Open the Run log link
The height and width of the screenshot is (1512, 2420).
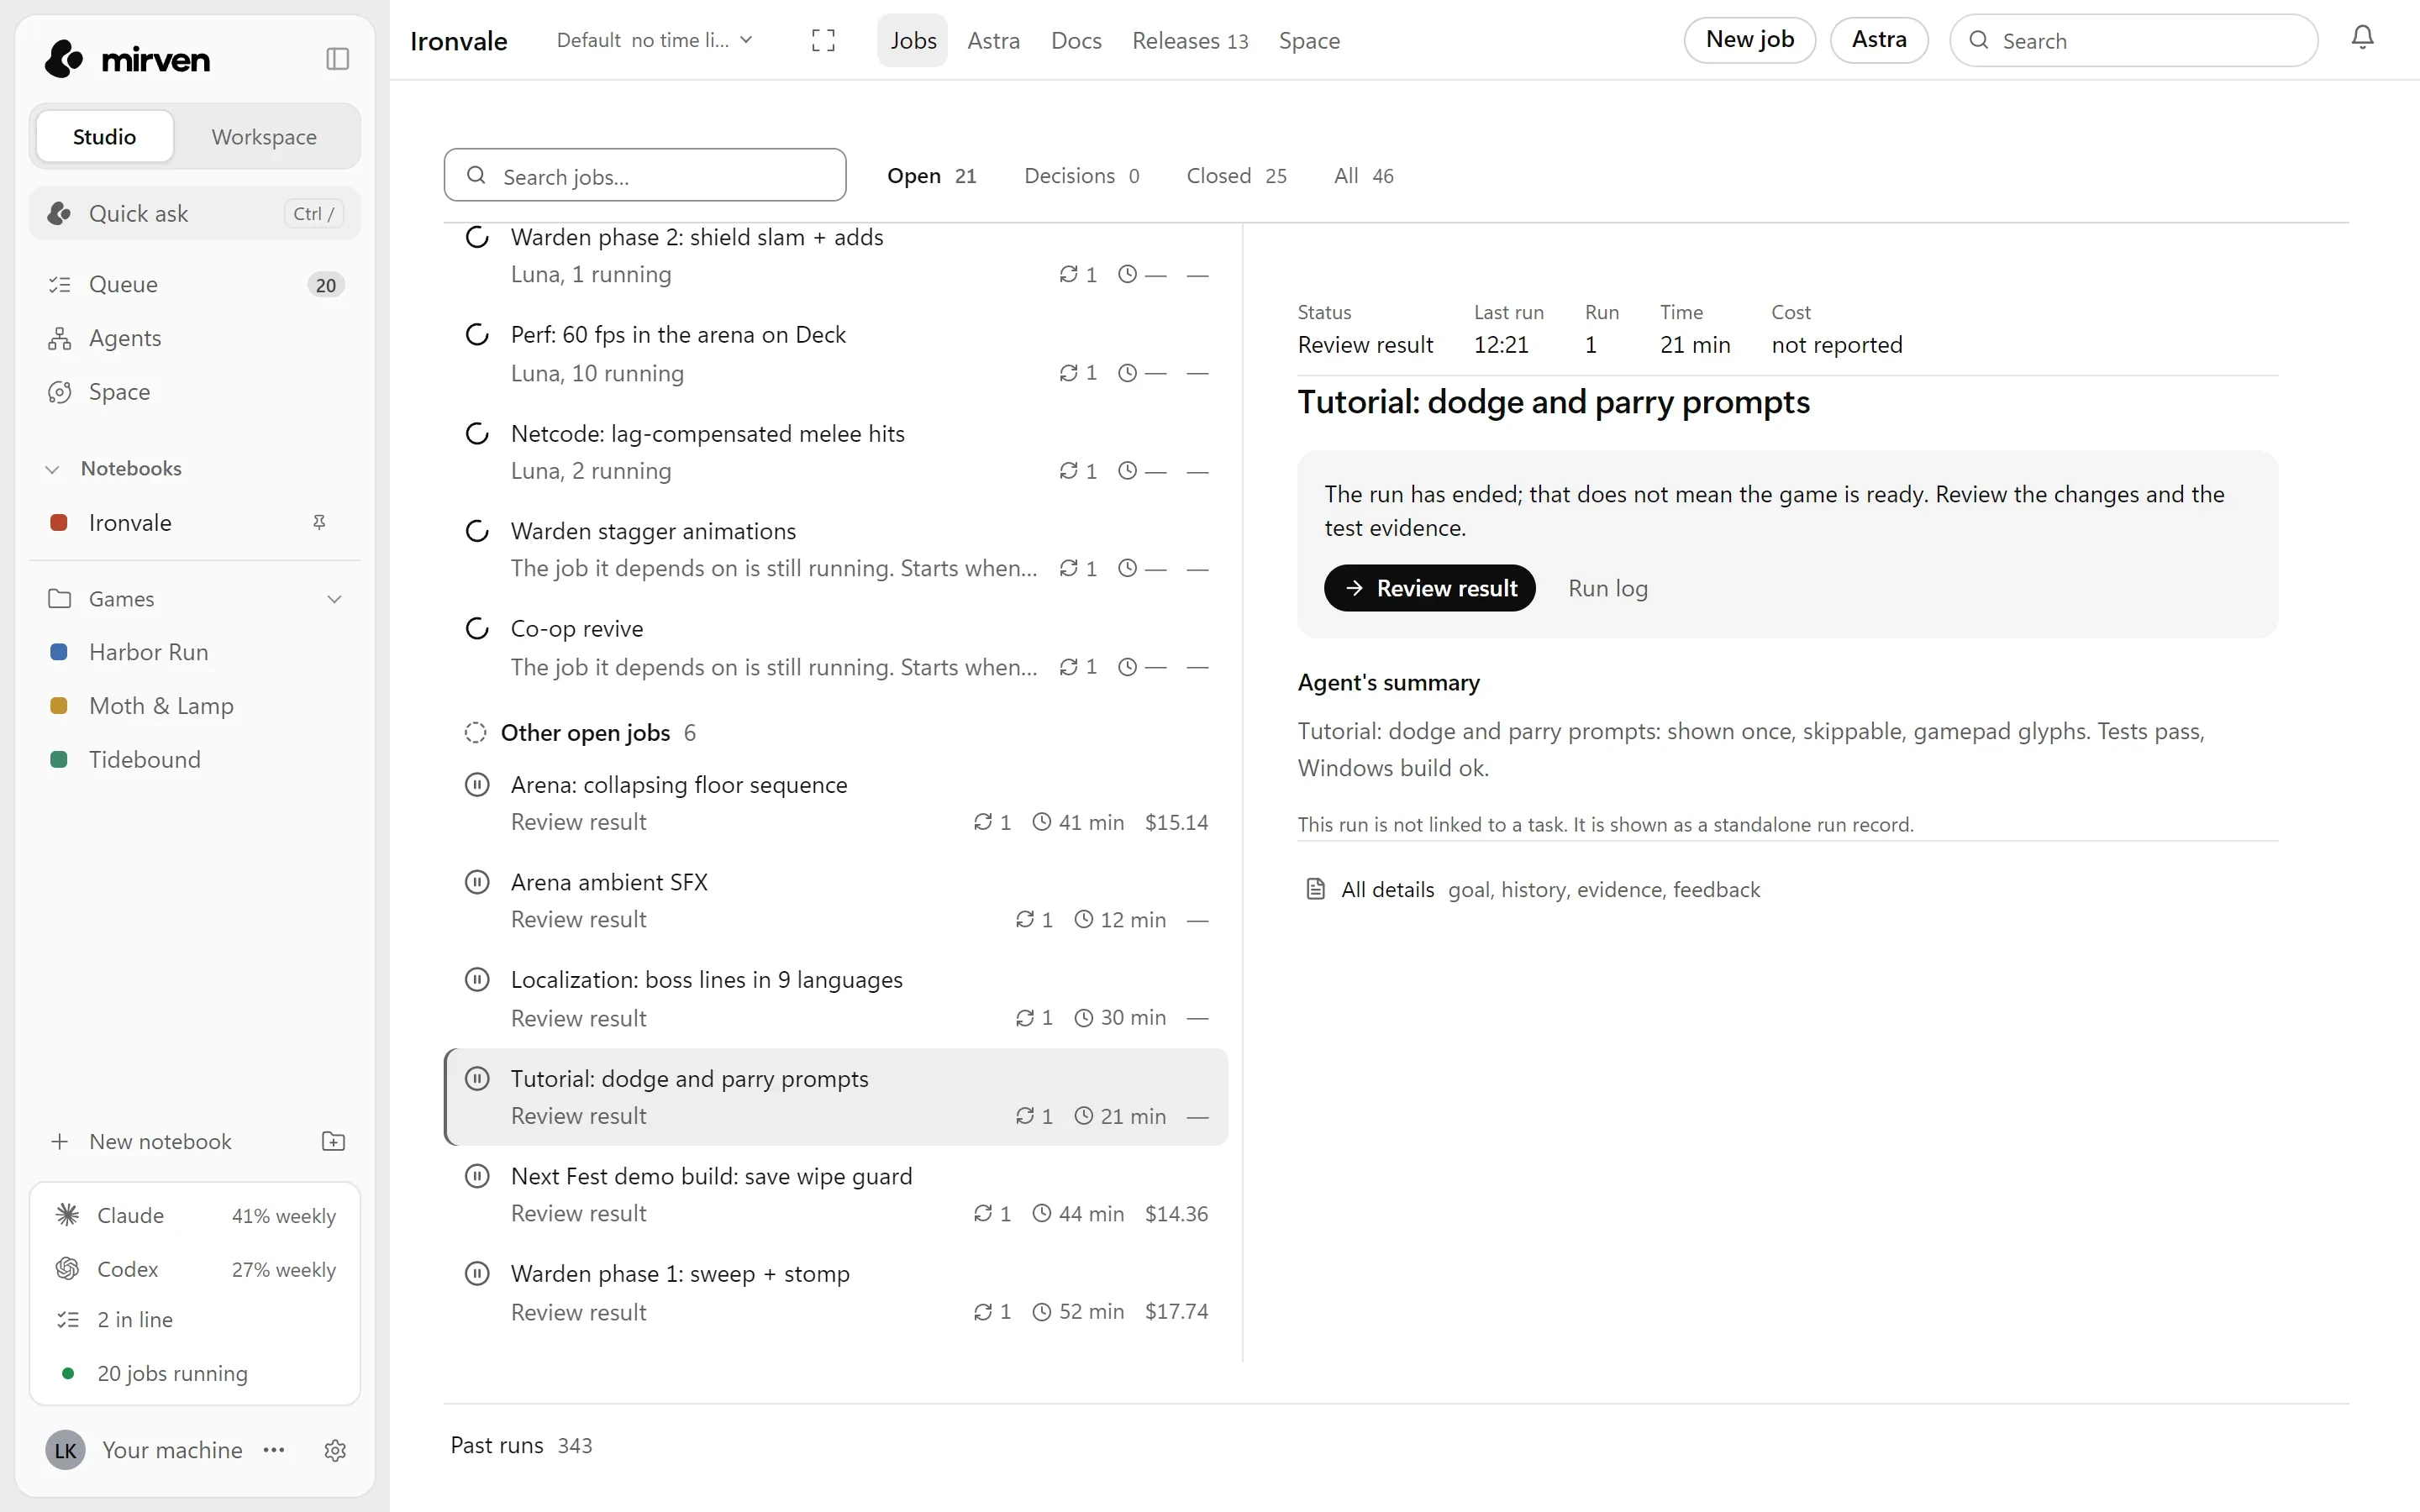(x=1607, y=588)
